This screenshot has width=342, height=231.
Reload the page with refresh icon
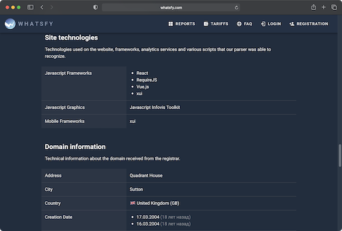tap(236, 8)
